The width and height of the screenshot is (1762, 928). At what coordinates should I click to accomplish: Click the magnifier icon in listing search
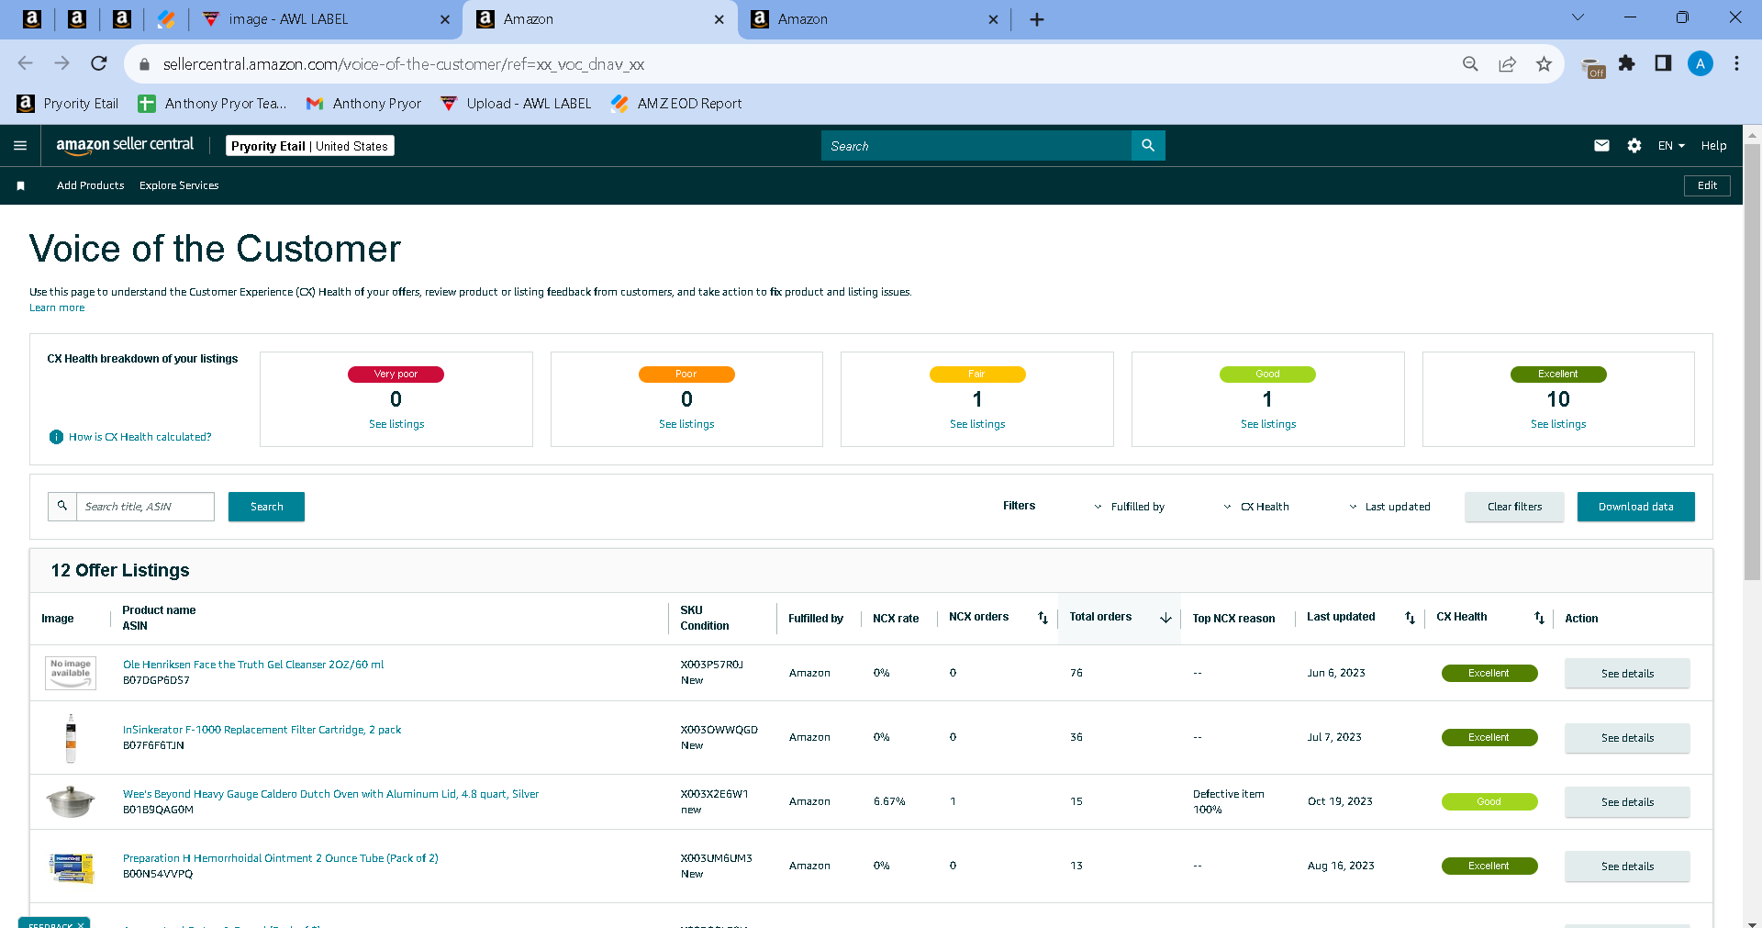(x=62, y=506)
